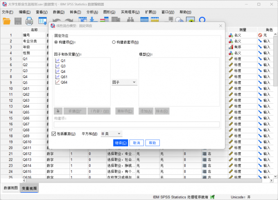Click the Print toolbar icon
Image resolution: width=278 pixels, height=200 pixels.
[x=29, y=21]
